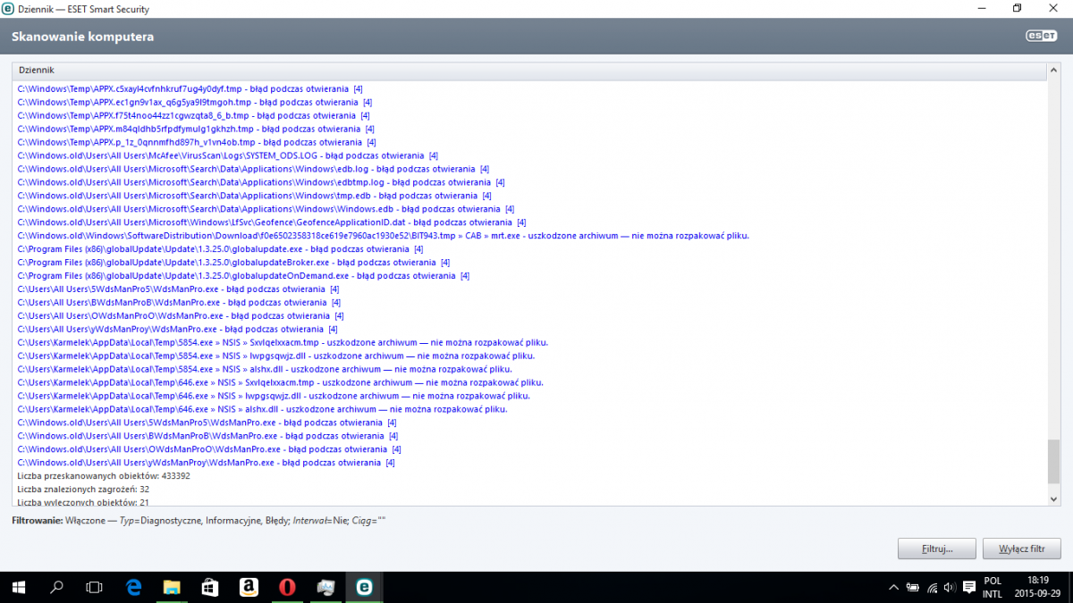Screen dimensions: 1073x603
Task: Select the C:\Users\All Users\BWdsManProB entry
Action: pos(178,303)
